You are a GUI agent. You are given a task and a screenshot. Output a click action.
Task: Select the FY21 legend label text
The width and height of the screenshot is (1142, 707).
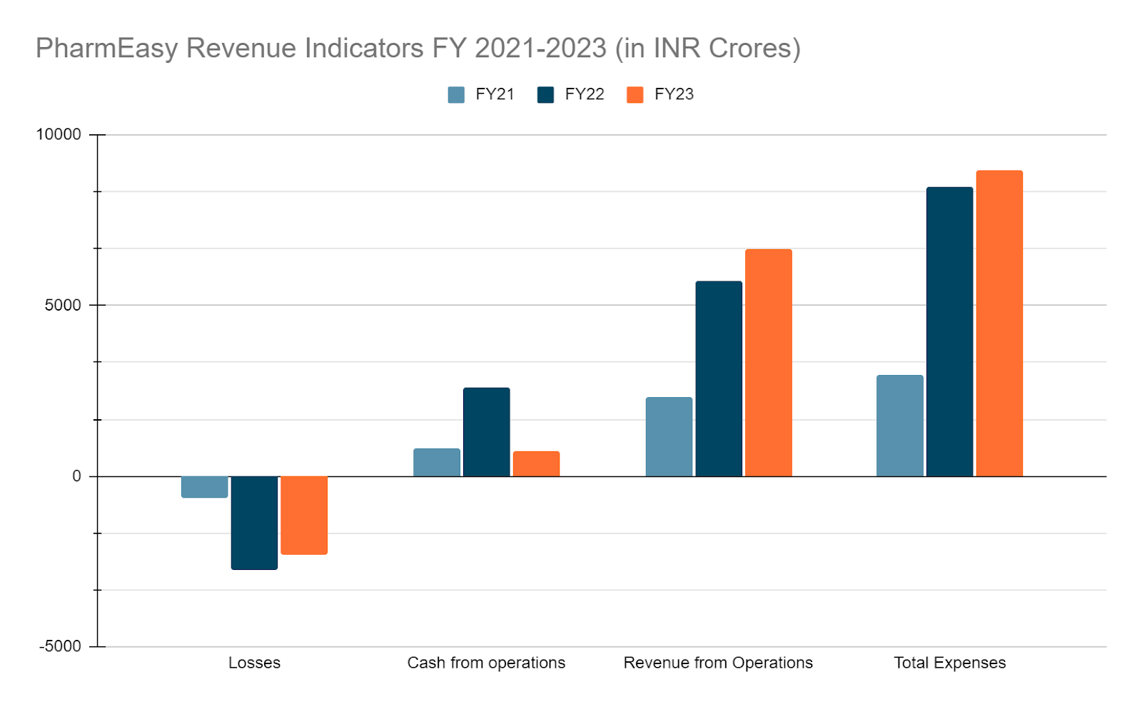[x=495, y=94]
